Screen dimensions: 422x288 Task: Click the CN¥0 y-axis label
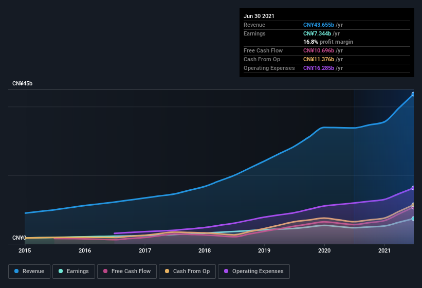point(19,238)
